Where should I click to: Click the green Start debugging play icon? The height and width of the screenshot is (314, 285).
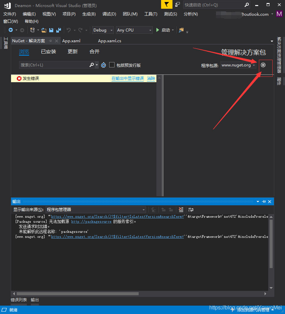[157, 30]
